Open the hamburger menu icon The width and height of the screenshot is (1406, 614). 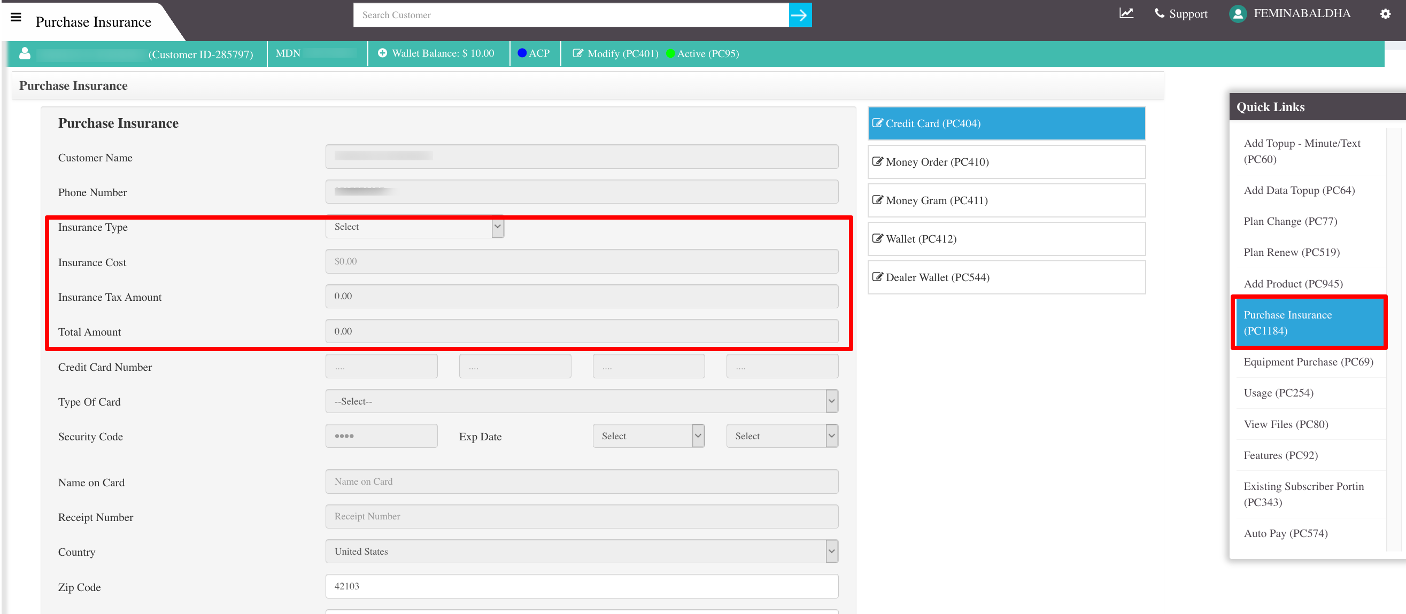coord(16,18)
